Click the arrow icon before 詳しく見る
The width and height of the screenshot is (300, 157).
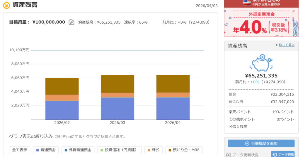[277, 45]
